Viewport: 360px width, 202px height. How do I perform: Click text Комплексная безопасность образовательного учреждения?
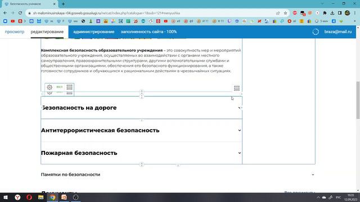click(x=102, y=50)
